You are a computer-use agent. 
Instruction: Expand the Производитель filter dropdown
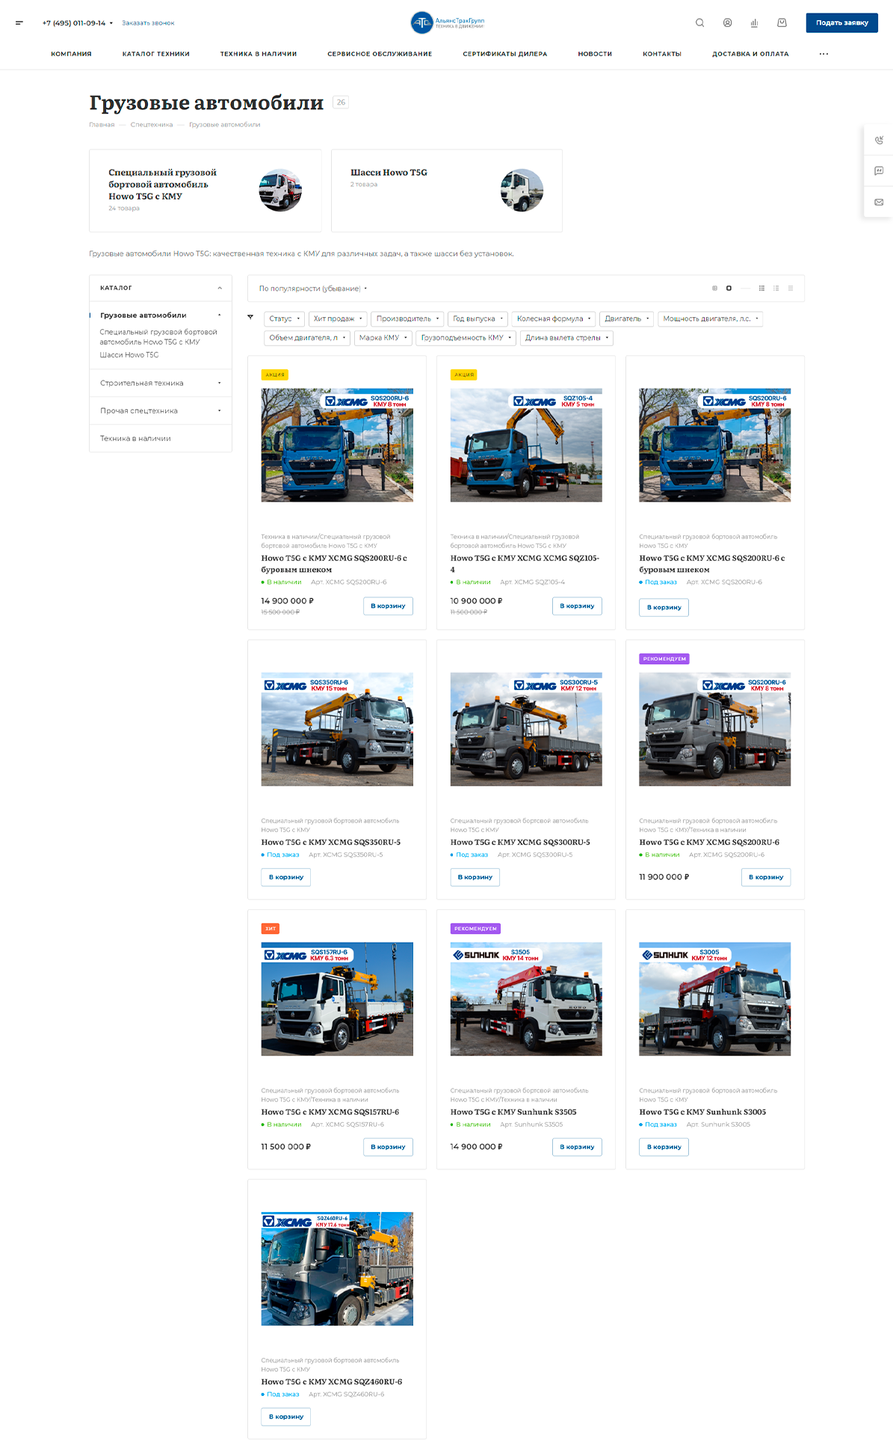[408, 319]
